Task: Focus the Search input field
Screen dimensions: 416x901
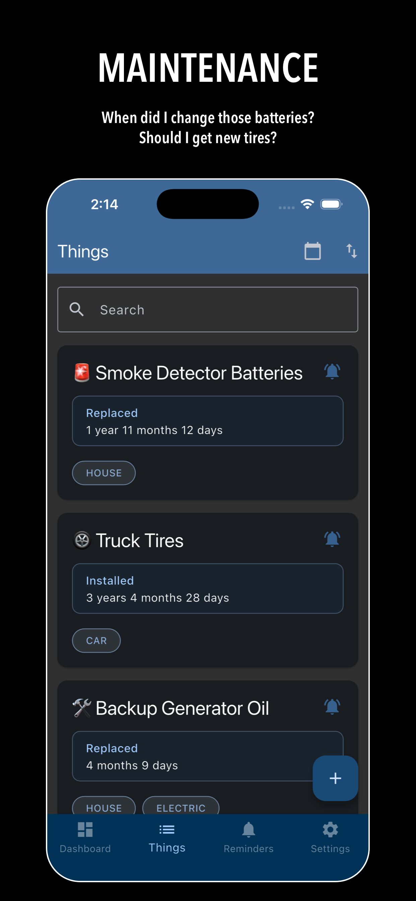Action: click(x=224, y=309)
